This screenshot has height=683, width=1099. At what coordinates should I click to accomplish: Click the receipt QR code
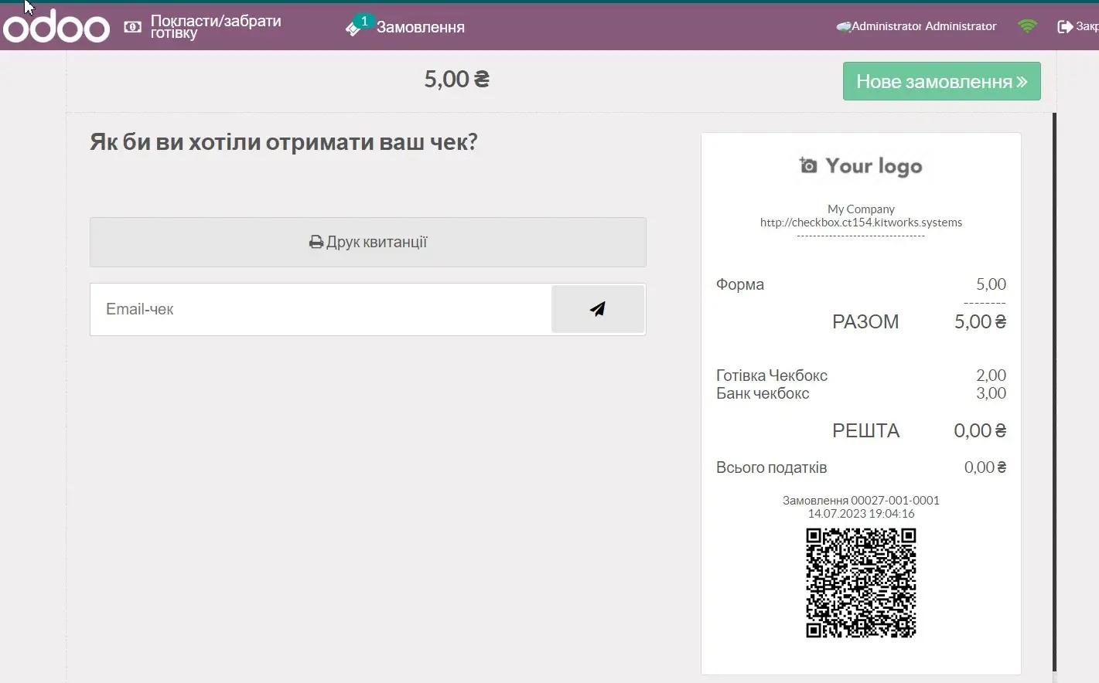tap(861, 583)
